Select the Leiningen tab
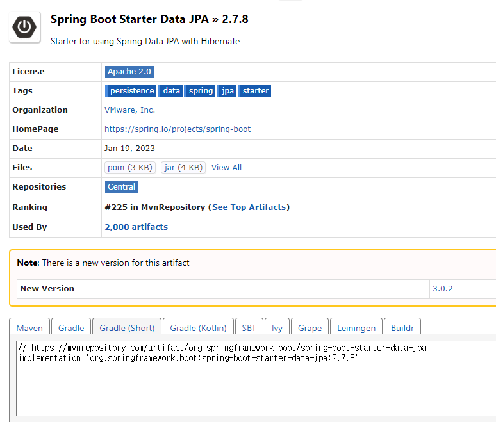 click(x=356, y=327)
